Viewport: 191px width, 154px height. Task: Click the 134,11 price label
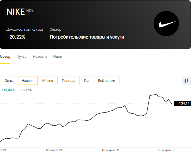click(182, 103)
